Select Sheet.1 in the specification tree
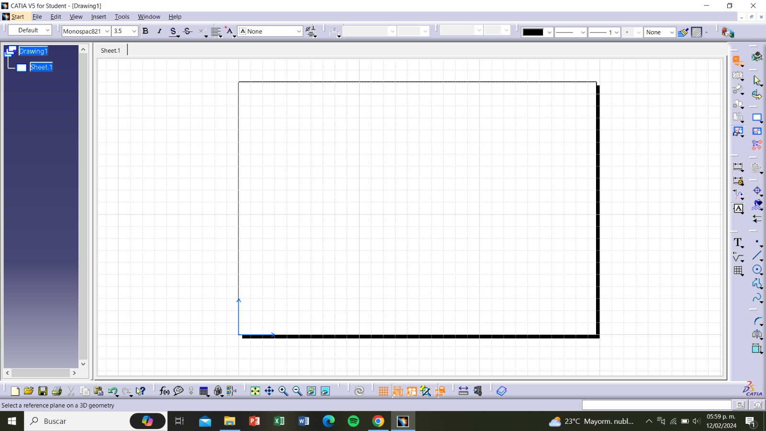The width and height of the screenshot is (766, 431). (x=41, y=67)
